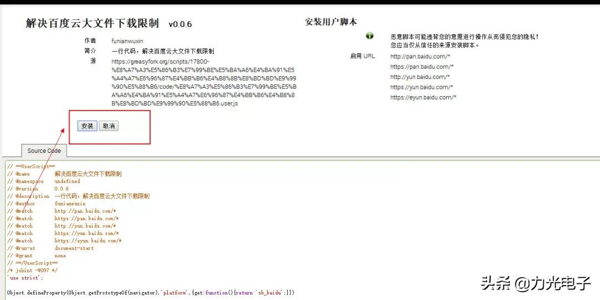Select the https://yun.baidu.com/* enabled URL
600x300 pixels.
pyautogui.click(x=422, y=87)
